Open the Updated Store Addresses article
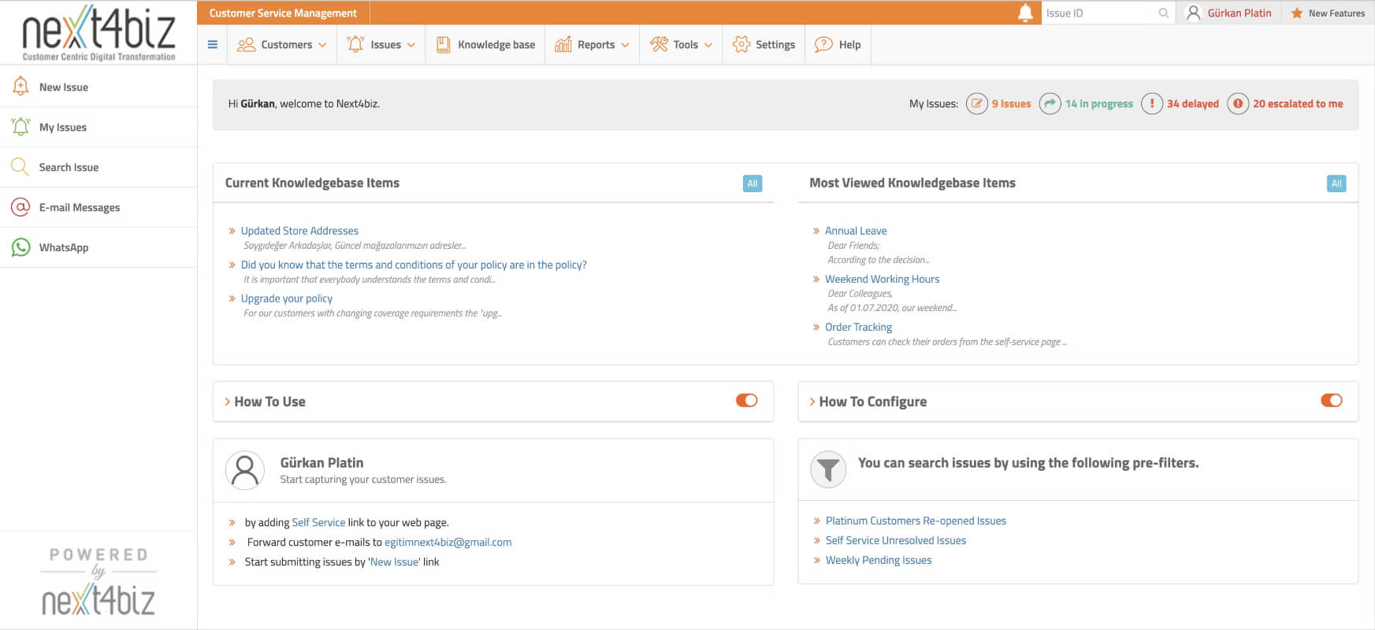The height and width of the screenshot is (630, 1375). click(299, 231)
